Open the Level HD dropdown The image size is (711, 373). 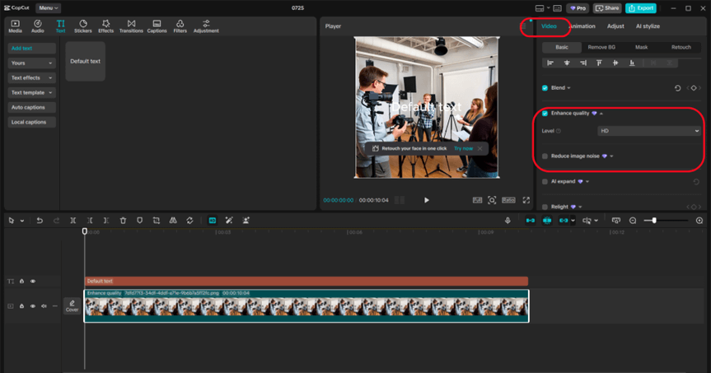648,131
